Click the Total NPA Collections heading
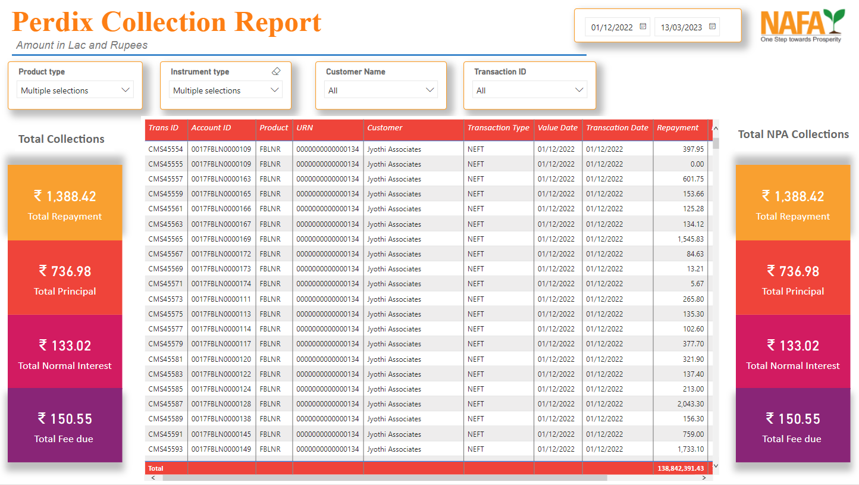This screenshot has width=859, height=485. point(794,134)
